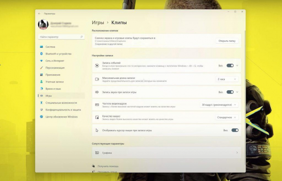Image resolution: width=282 pixels, height=181 pixels.
Task: Click the user profile avatar picture
Action: click(43, 24)
